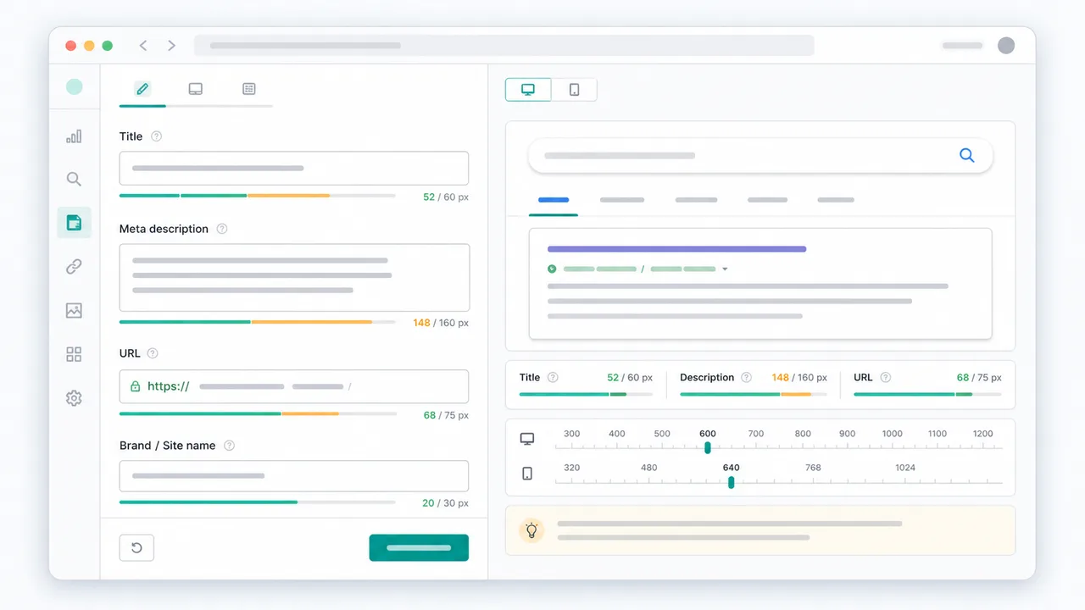Image resolution: width=1085 pixels, height=610 pixels.
Task: Open the image gallery sidebar icon
Action: pyautogui.click(x=74, y=311)
